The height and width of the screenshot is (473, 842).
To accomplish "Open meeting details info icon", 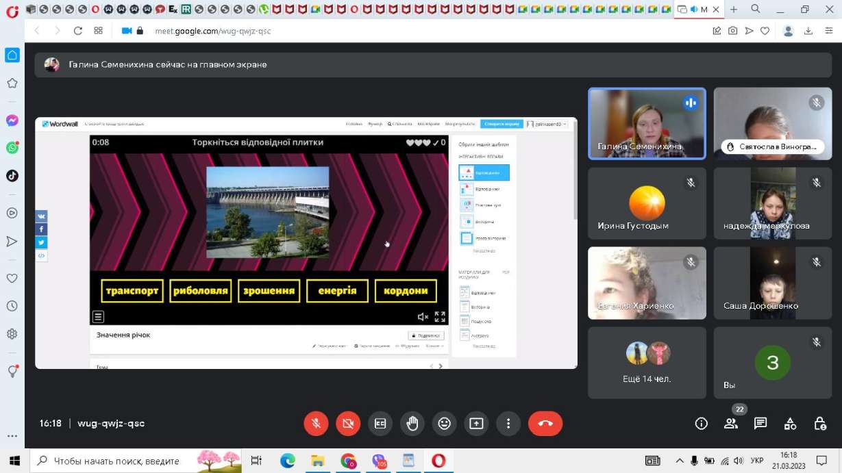I will coord(701,424).
